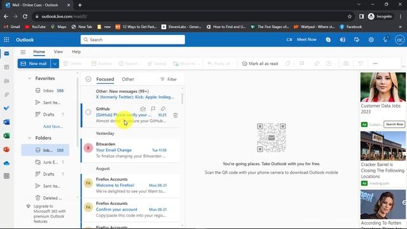Open the Help ribbon tab

click(76, 52)
